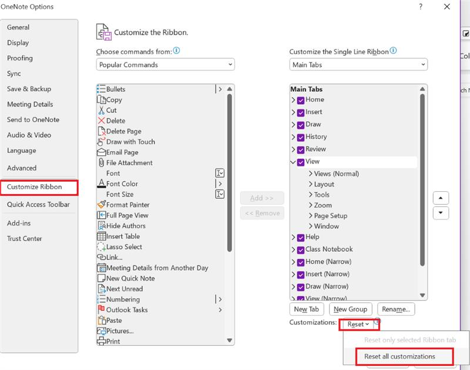
Task: Select the Next Unread icon
Action: click(x=101, y=289)
